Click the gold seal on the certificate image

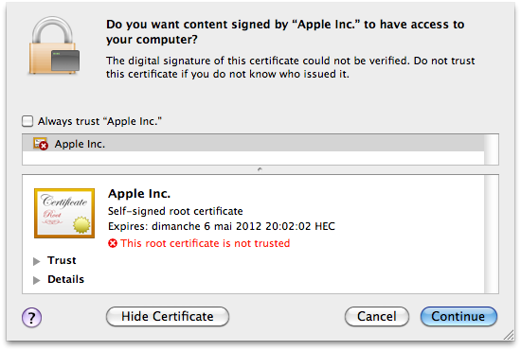[x=81, y=224]
